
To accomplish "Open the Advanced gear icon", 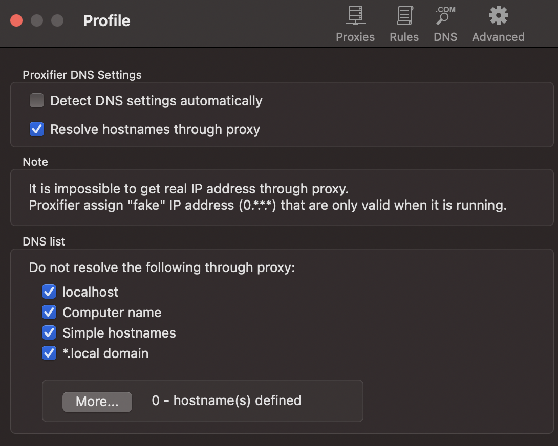I will tap(498, 16).
